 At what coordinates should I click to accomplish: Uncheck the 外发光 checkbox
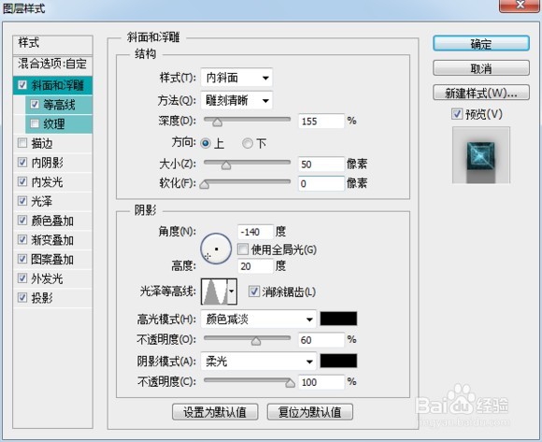pos(22,278)
